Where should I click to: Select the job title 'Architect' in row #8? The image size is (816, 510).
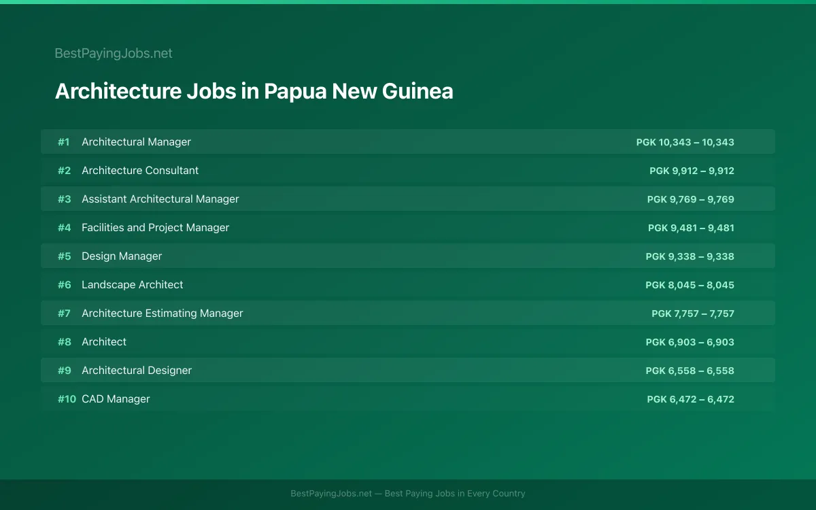click(104, 342)
